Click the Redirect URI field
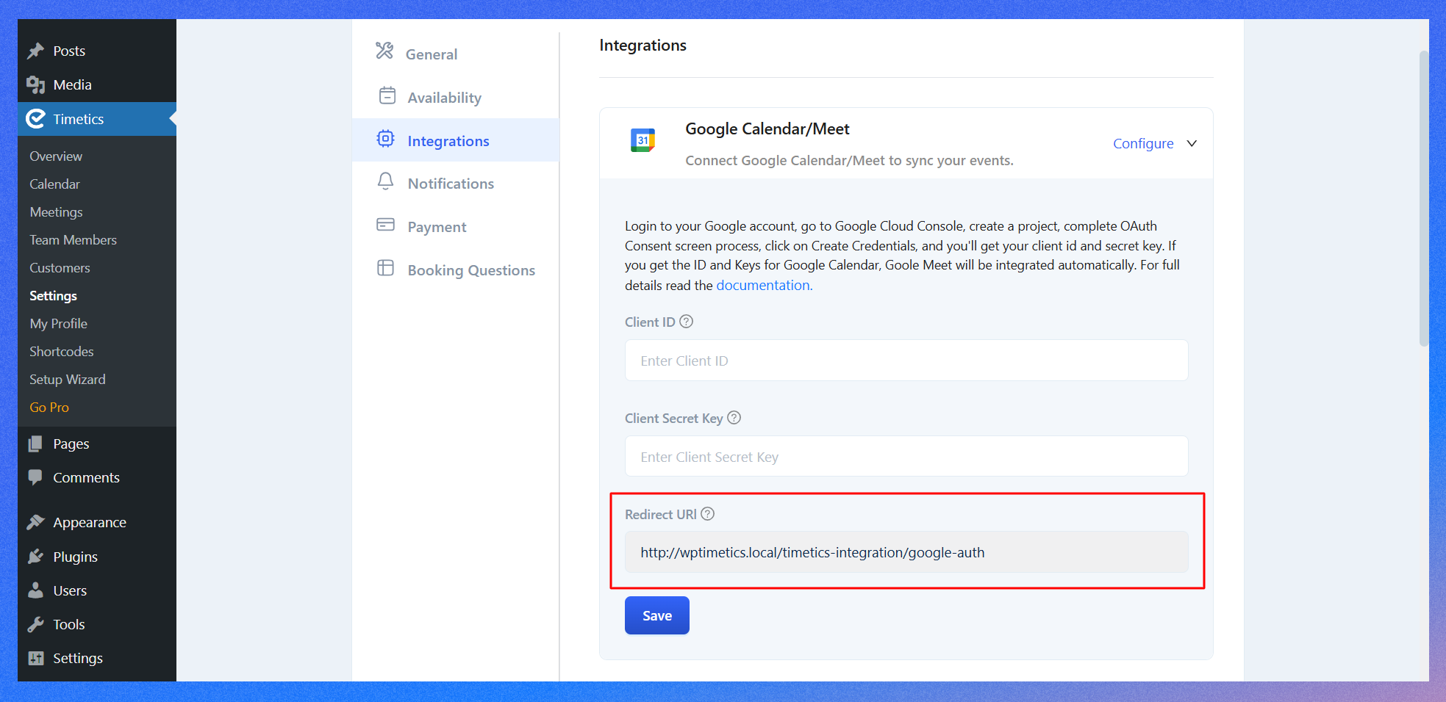The image size is (1446, 702). (x=906, y=552)
